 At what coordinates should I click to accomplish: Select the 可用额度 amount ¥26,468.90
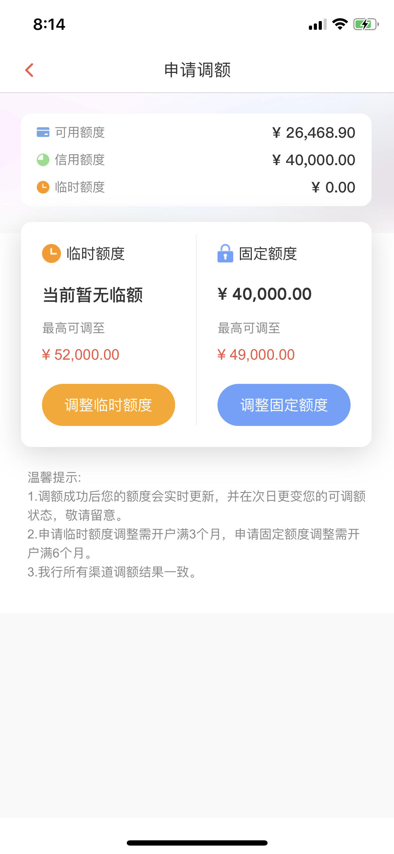(x=314, y=133)
